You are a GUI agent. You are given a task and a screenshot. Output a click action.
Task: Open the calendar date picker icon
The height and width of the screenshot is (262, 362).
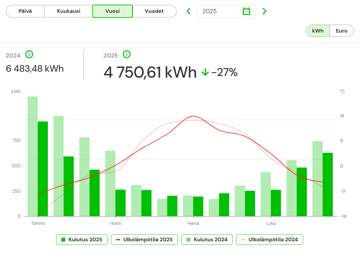click(x=246, y=11)
